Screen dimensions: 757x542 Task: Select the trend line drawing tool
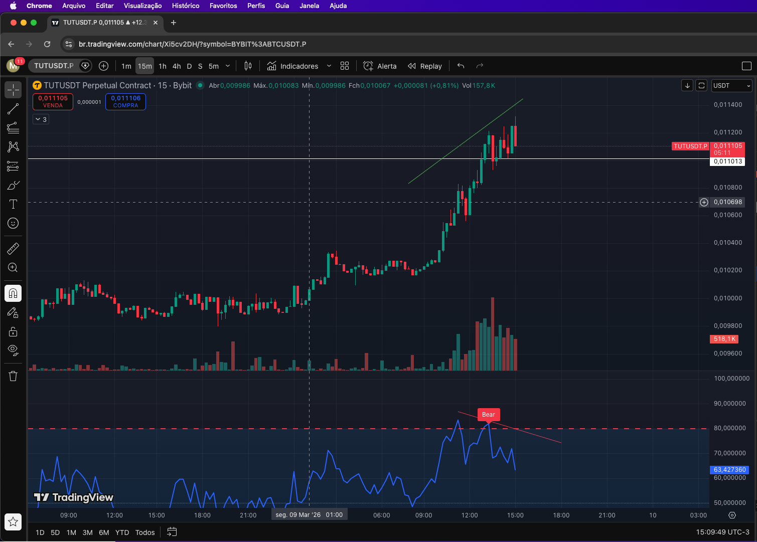coord(13,109)
